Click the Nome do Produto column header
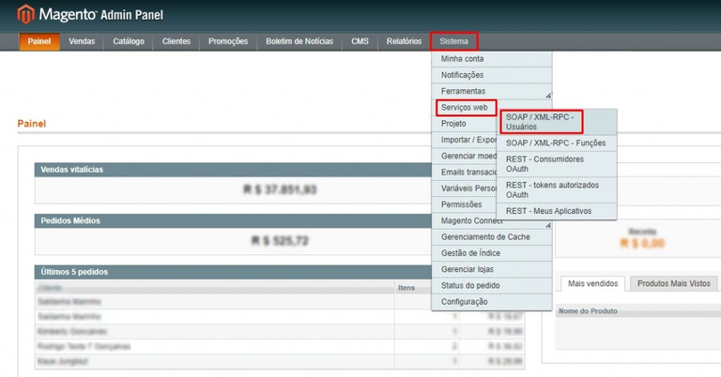 coord(588,311)
